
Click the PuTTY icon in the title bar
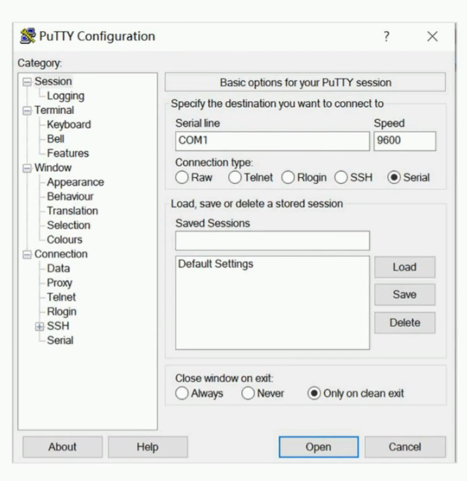click(28, 36)
